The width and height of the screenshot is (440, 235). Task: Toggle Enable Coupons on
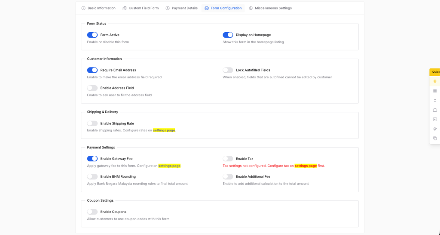(92, 212)
